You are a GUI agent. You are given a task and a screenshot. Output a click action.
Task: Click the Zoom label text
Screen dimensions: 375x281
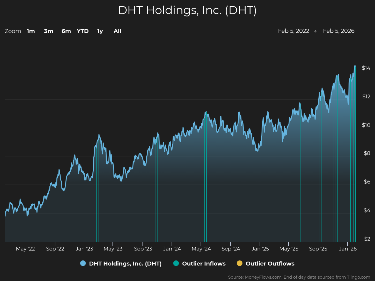[x=13, y=31]
